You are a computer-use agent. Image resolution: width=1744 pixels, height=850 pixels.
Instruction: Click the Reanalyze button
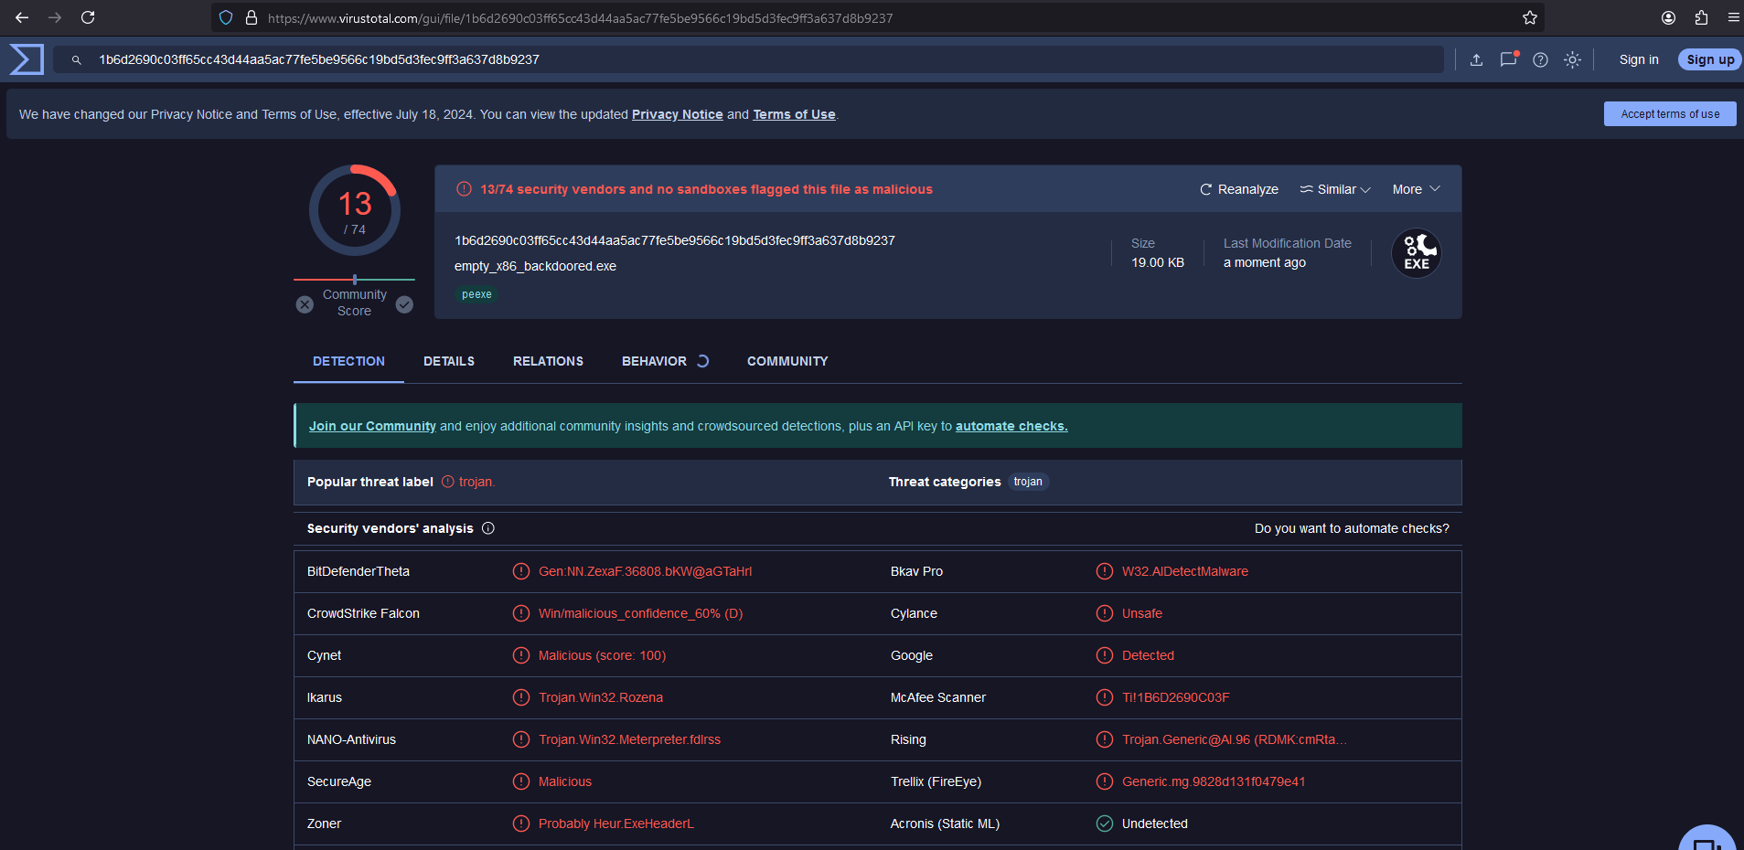click(1239, 189)
